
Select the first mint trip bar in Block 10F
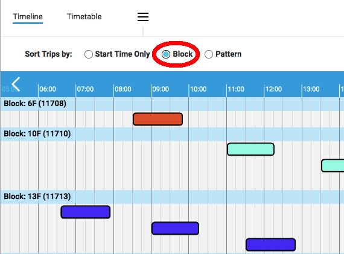(x=250, y=149)
